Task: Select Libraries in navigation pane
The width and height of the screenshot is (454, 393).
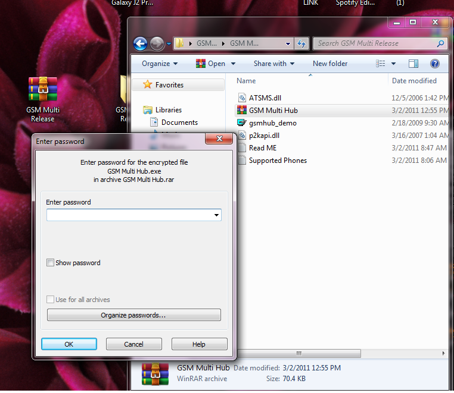Action: point(169,110)
